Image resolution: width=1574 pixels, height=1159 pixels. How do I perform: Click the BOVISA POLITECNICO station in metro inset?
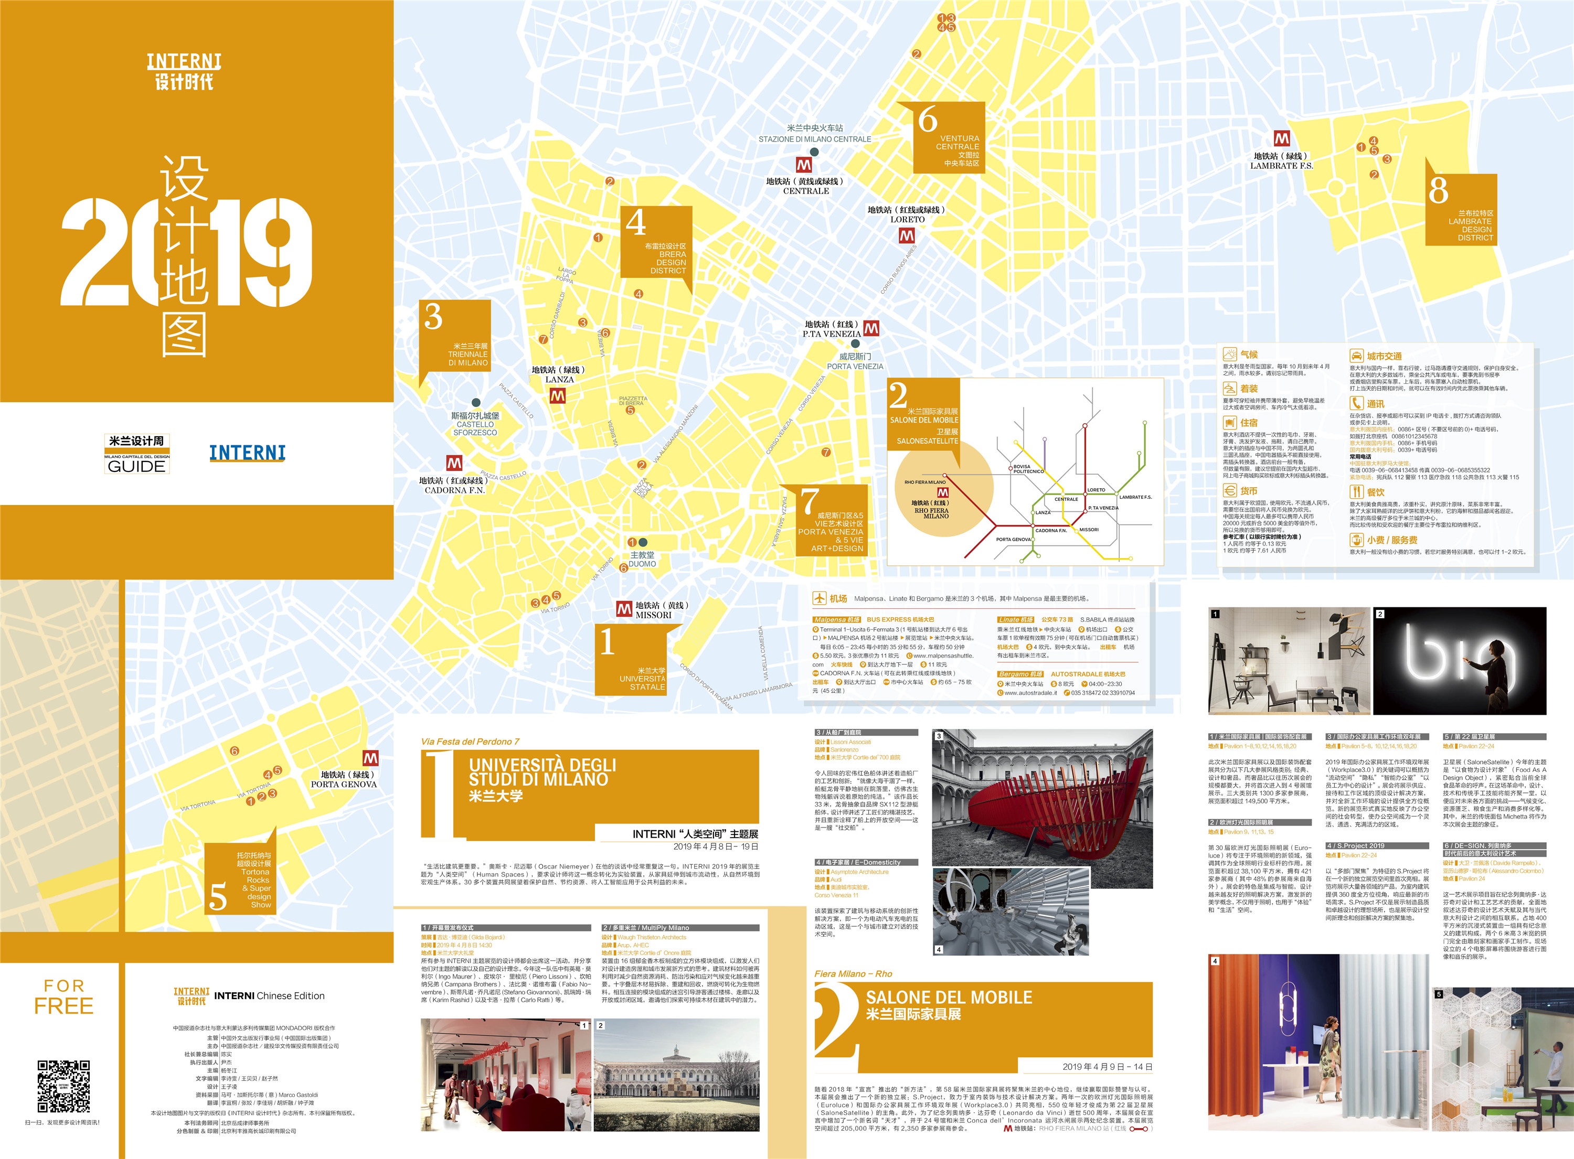1028,469
